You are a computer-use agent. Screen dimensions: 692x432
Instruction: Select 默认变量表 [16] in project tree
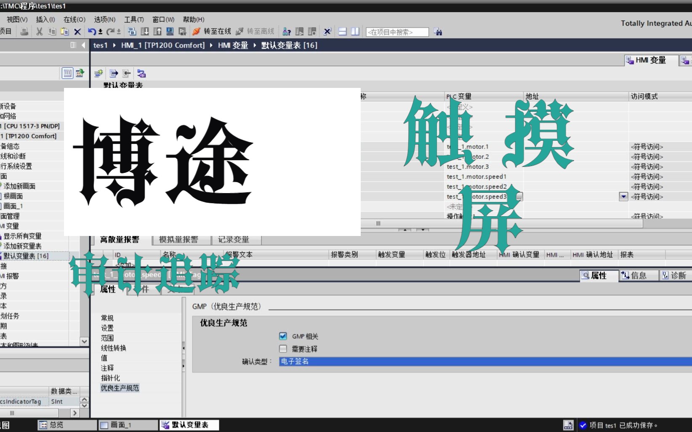tap(26, 256)
